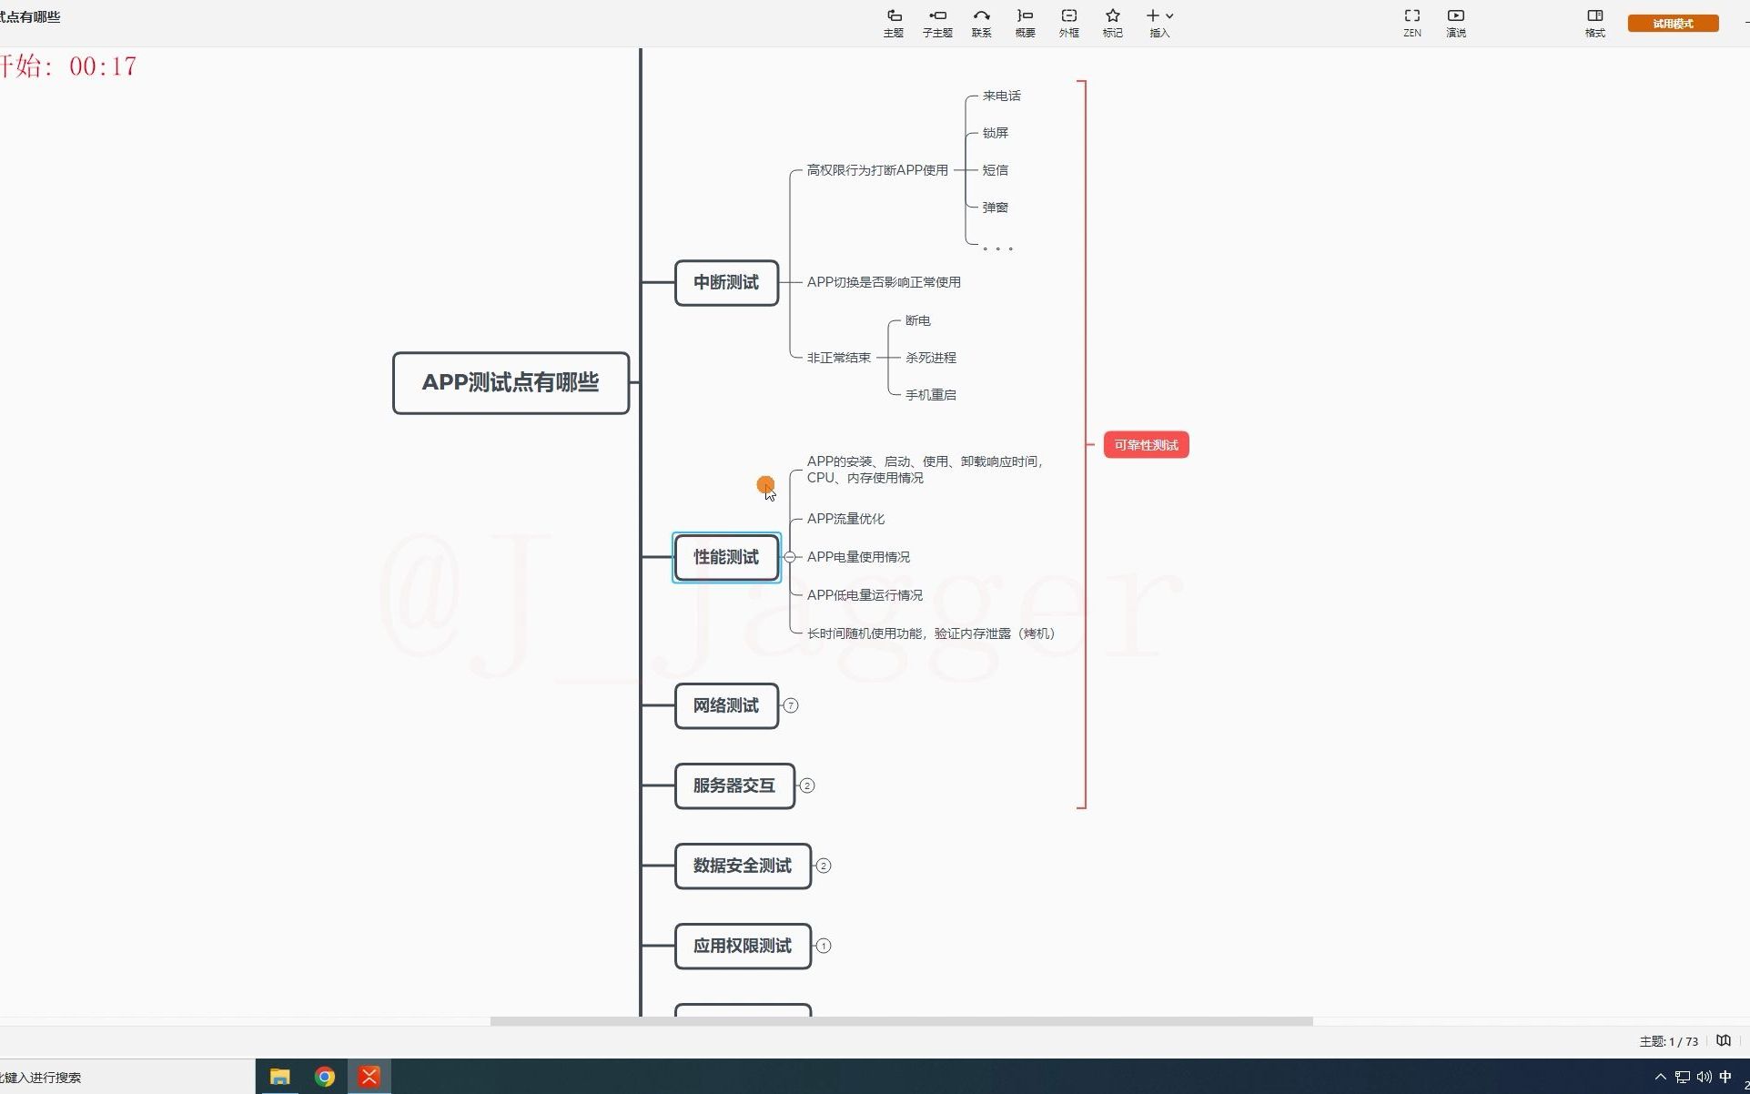Click the 断电 leaf topic
Viewport: 1750px width, 1094px height.
tap(917, 320)
